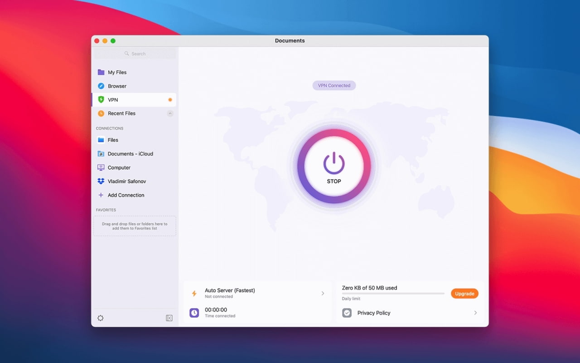Open Recent Files in the sidebar
This screenshot has width=580, height=363.
coord(134,113)
